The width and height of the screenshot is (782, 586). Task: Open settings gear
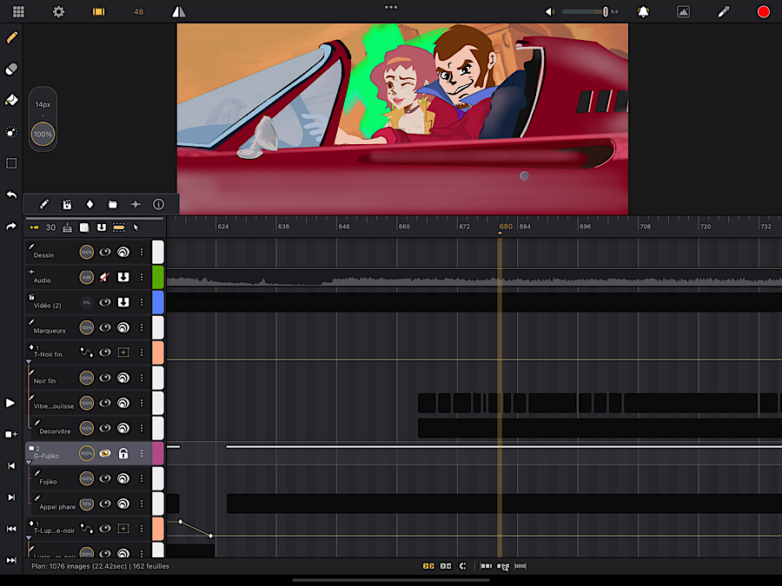58,11
